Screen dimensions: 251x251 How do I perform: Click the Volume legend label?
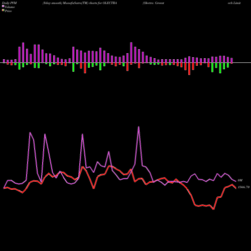coord(10,7)
